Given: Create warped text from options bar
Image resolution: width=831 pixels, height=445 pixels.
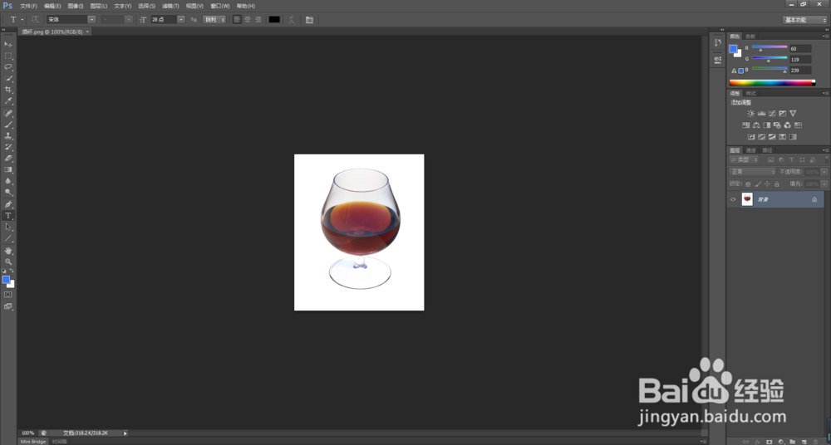Looking at the screenshot, I should pos(292,20).
